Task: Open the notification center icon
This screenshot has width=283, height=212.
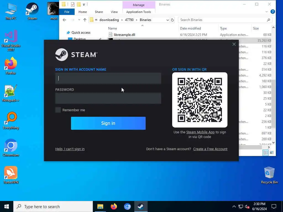Action: [274, 206]
